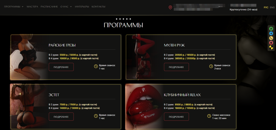Click the red map pin sidebar icon

tap(271, 43)
